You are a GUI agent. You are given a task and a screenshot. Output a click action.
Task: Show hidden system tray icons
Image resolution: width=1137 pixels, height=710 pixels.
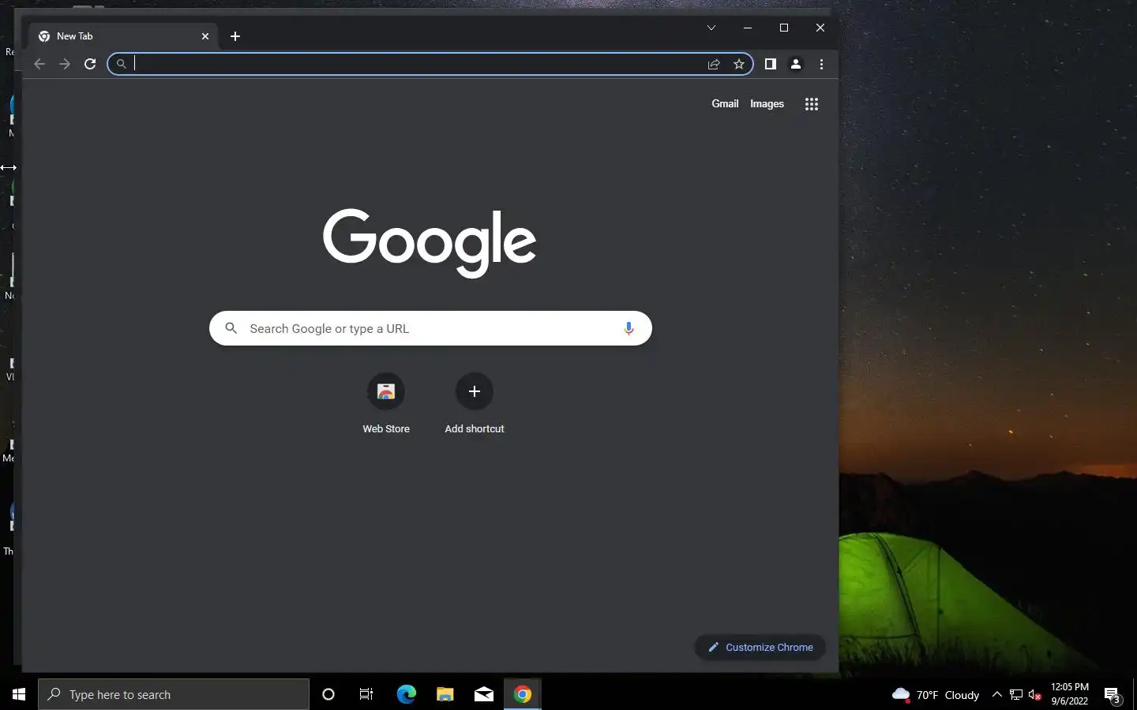click(997, 694)
